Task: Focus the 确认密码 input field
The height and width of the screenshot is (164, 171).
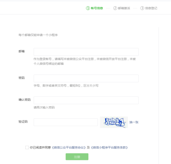Action: 86,100
